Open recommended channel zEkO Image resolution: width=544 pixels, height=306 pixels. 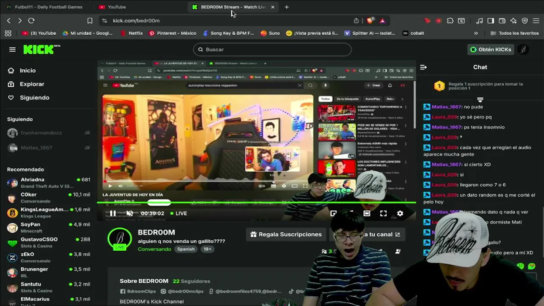(x=49, y=257)
